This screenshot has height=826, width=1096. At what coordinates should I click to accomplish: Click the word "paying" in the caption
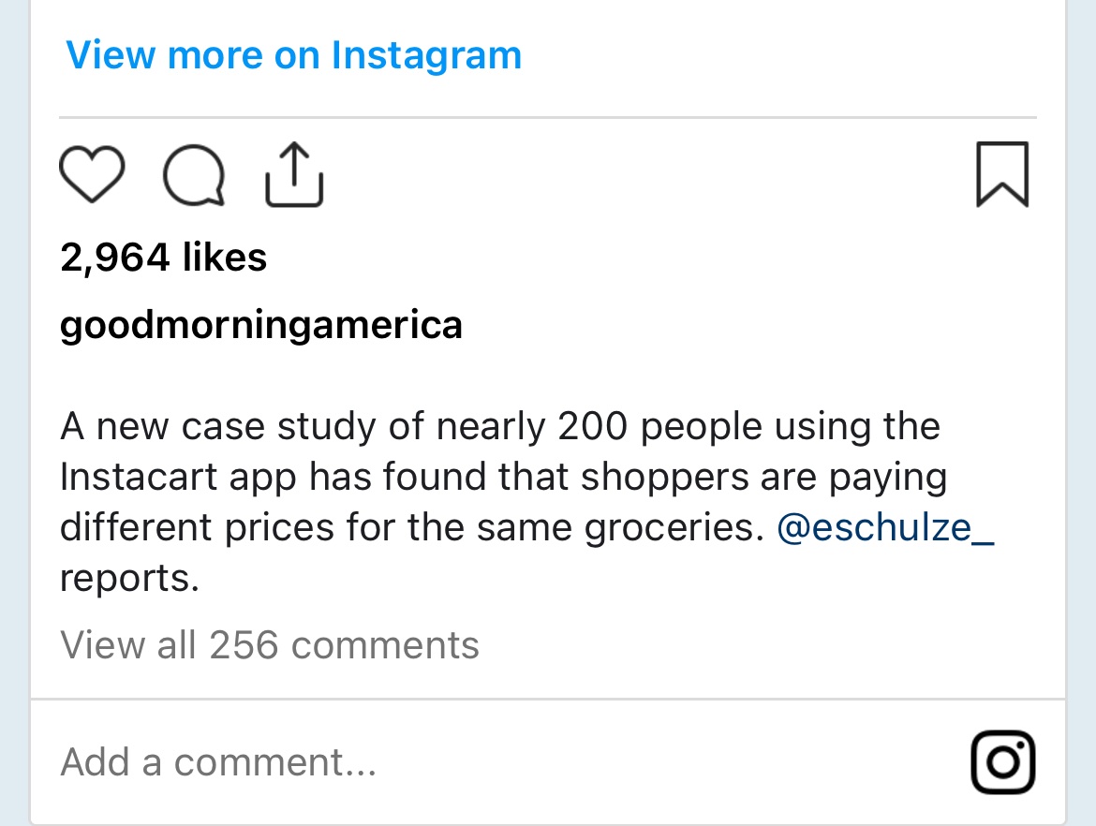click(x=892, y=478)
